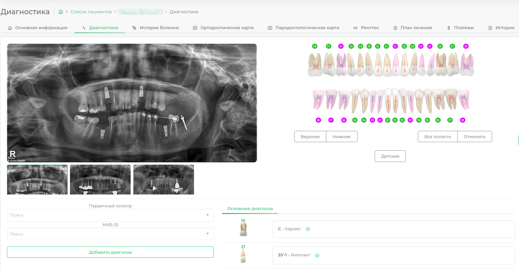Click tooth 16 entry in diagnoses list
519x270 pixels.
[243, 228]
